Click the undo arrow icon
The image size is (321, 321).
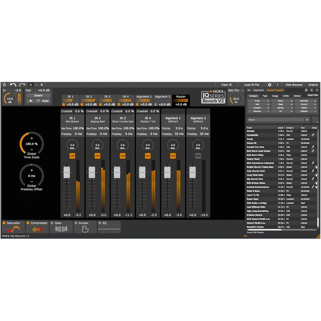pyautogui.click(x=13, y=85)
